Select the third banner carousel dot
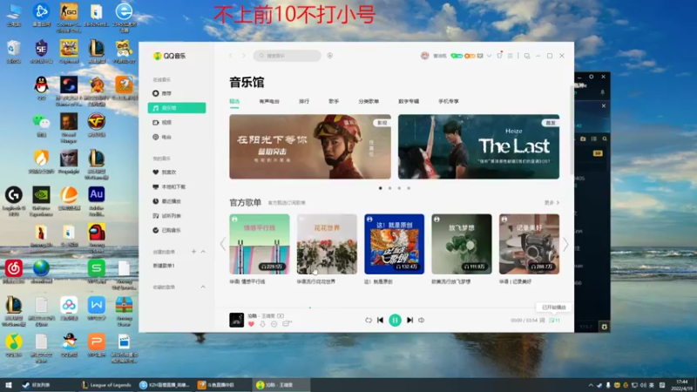 pos(399,188)
